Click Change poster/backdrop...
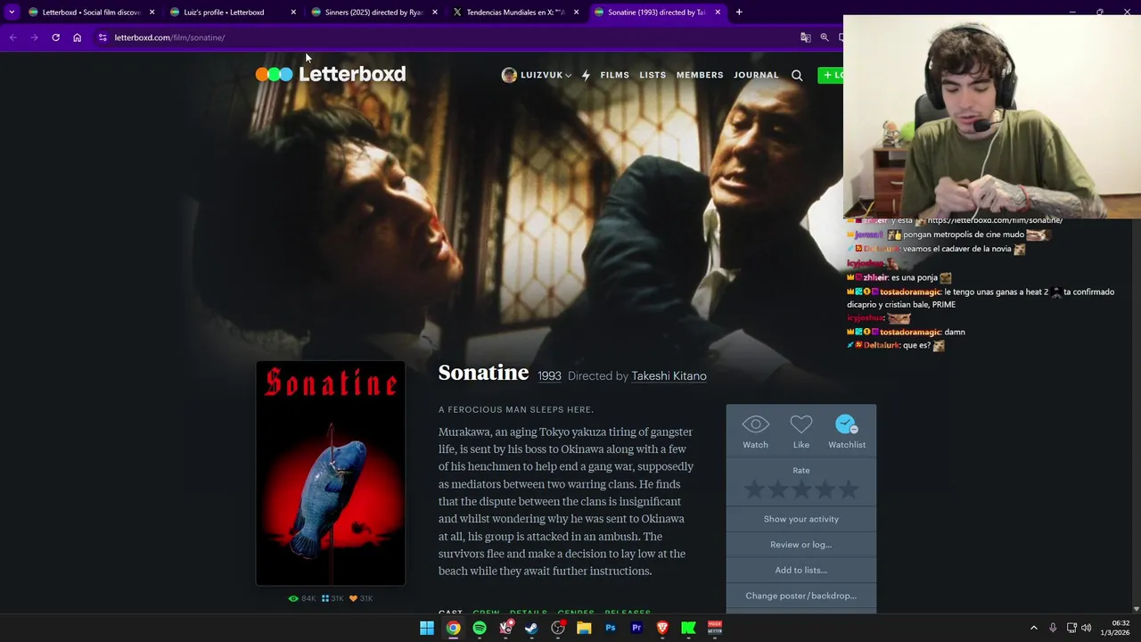 801,596
